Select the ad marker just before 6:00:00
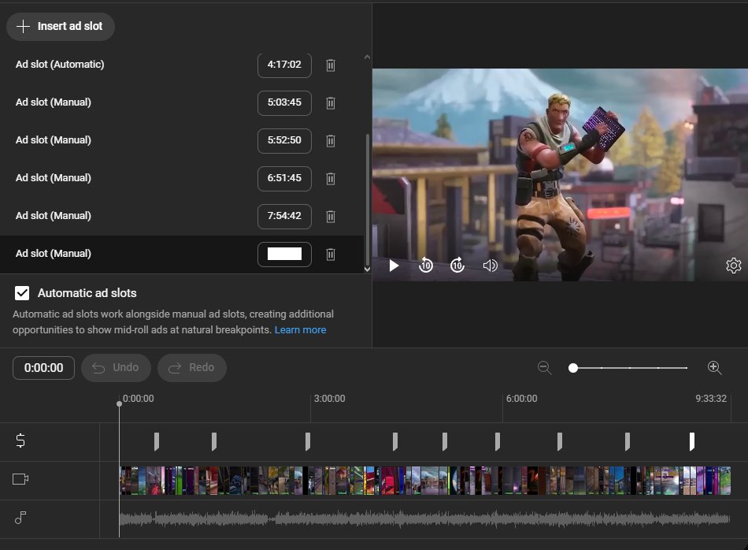The width and height of the screenshot is (748, 550). tap(498, 441)
